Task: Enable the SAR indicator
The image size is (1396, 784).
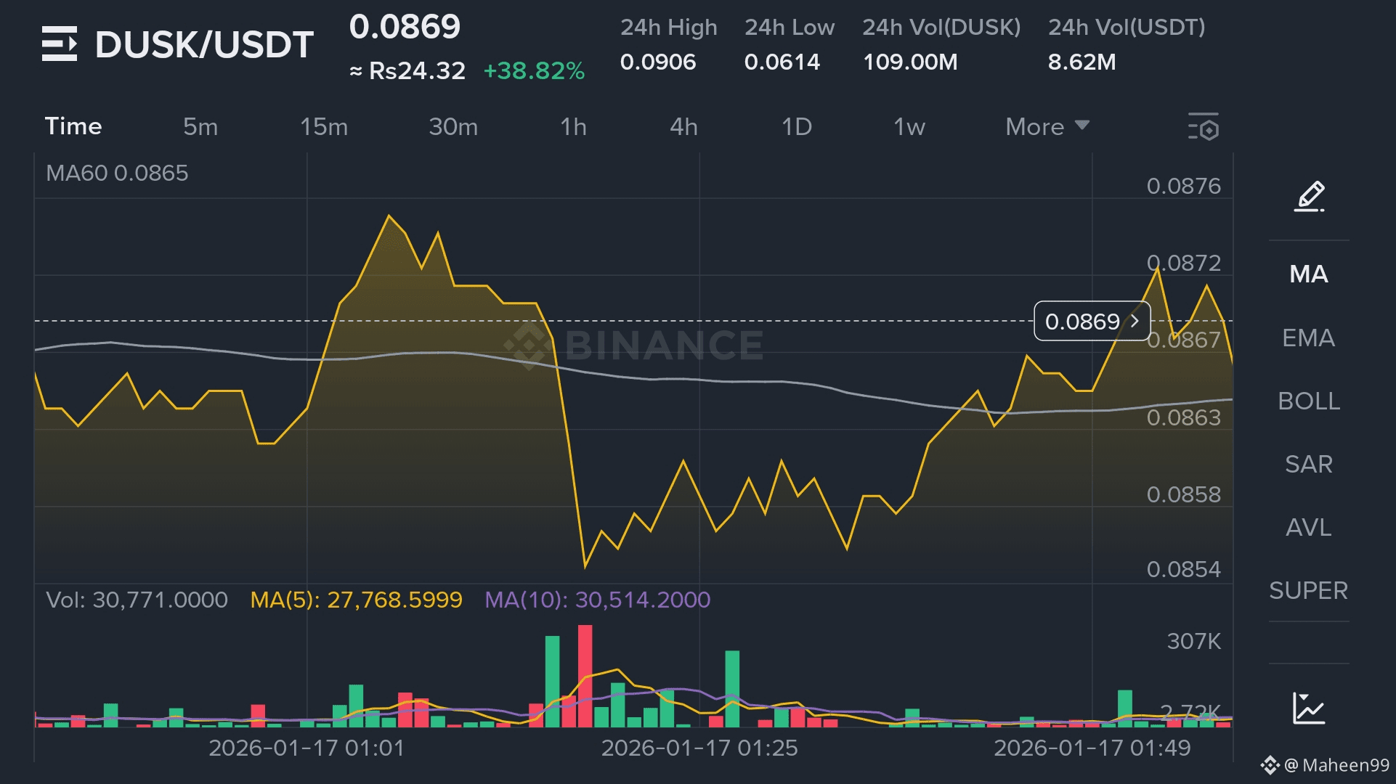Action: [x=1308, y=464]
